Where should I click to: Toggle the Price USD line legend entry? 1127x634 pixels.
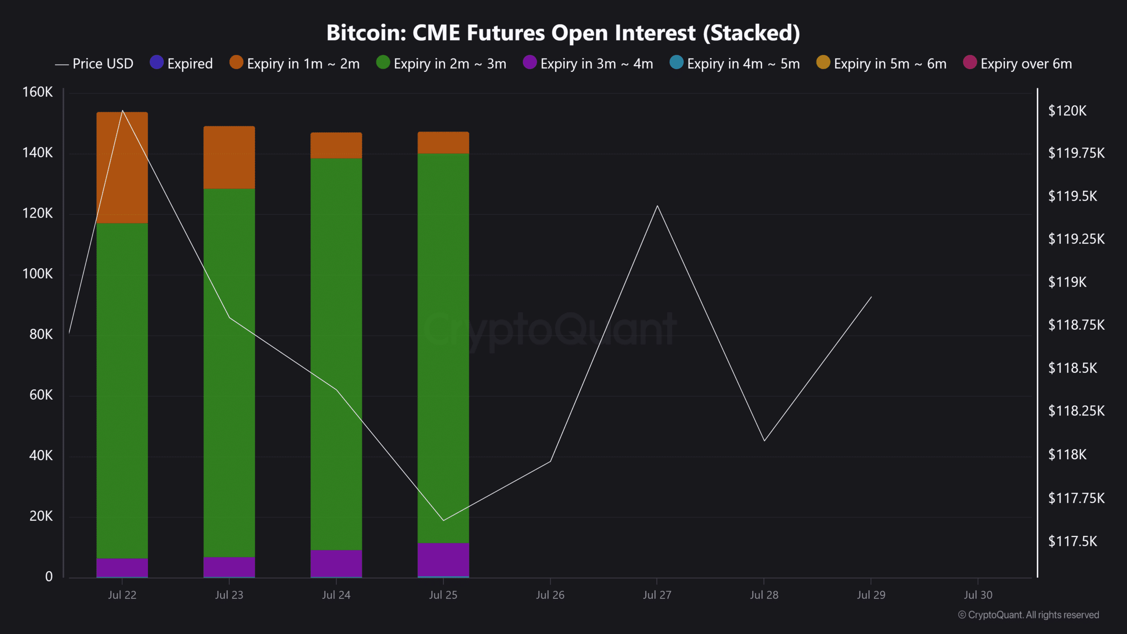click(94, 64)
